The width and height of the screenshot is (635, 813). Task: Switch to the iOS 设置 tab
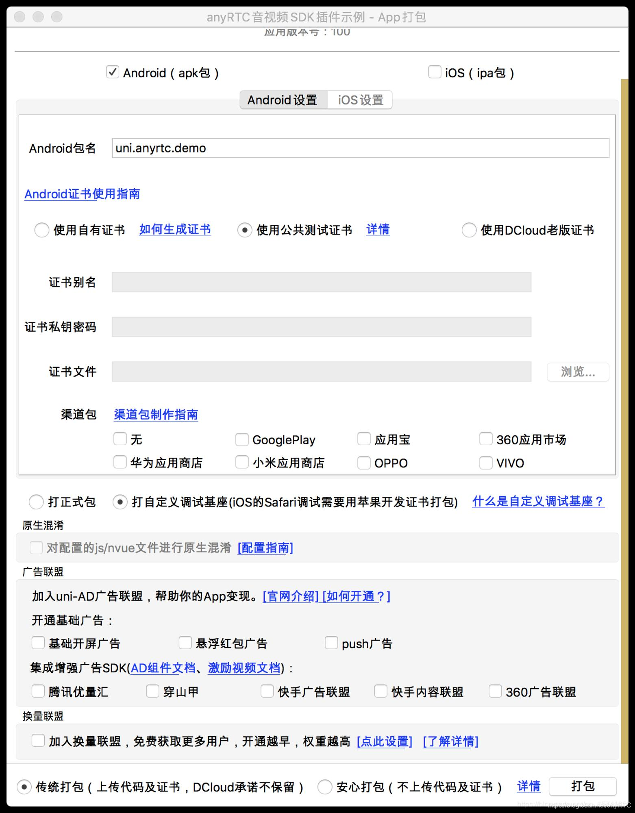click(360, 100)
